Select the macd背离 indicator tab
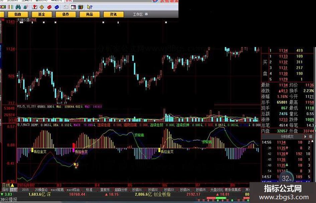 click(57, 190)
